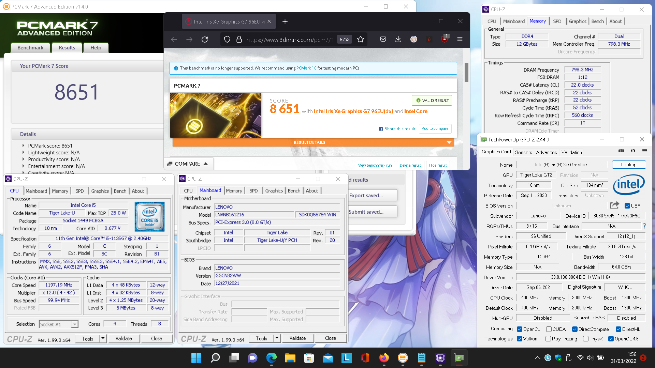655x368 pixels.
Task: Toggle the DirectML checkbox
Action: click(x=618, y=329)
